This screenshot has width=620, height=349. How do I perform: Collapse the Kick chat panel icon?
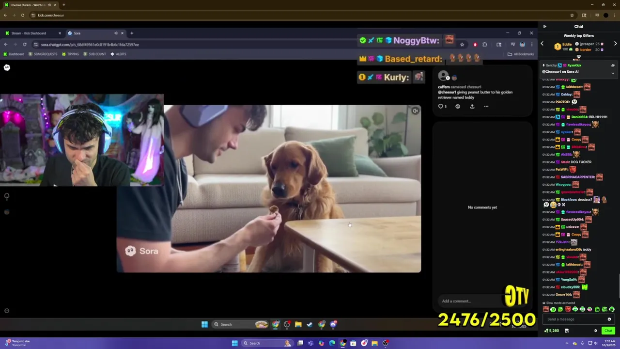click(x=544, y=27)
